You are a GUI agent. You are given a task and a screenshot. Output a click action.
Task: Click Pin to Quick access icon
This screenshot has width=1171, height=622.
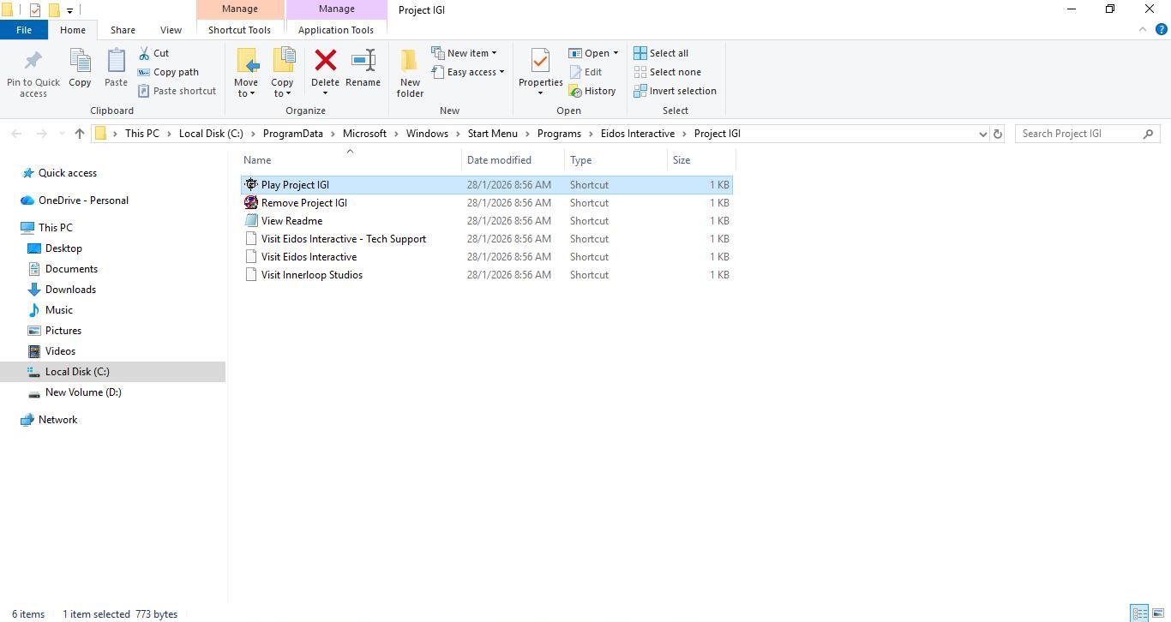tap(33, 62)
